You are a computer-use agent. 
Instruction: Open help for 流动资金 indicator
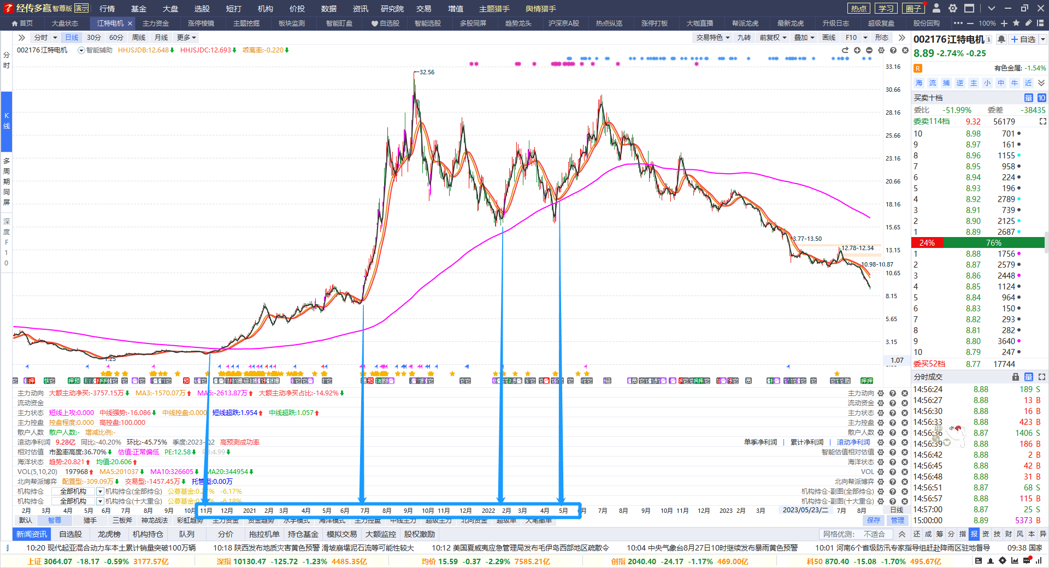pyautogui.click(x=893, y=403)
